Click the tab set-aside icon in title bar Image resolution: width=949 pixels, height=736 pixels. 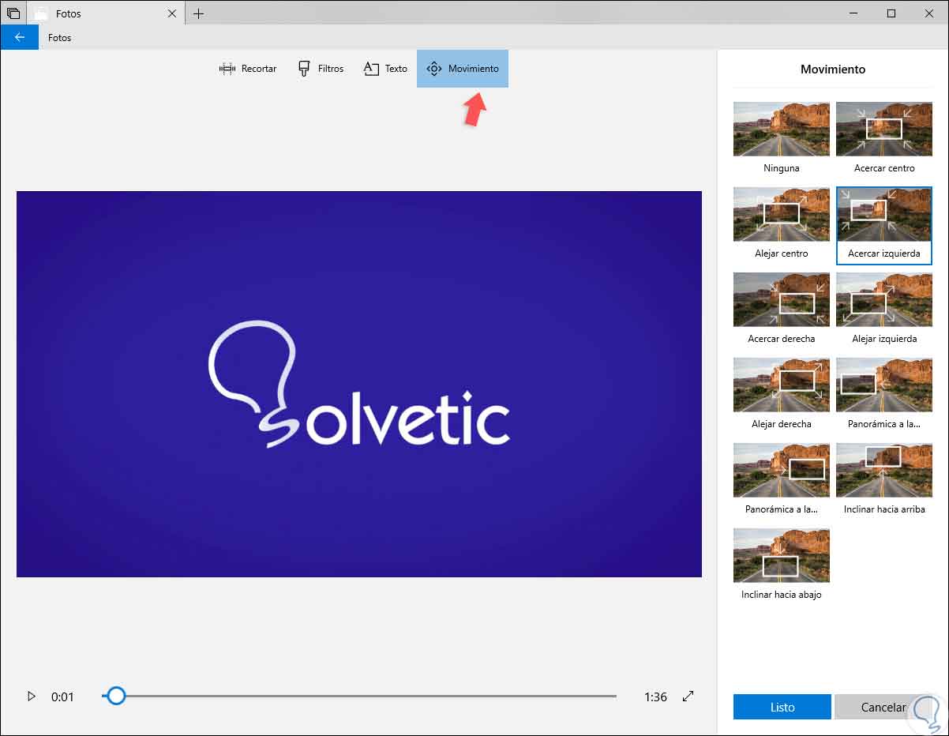[13, 13]
